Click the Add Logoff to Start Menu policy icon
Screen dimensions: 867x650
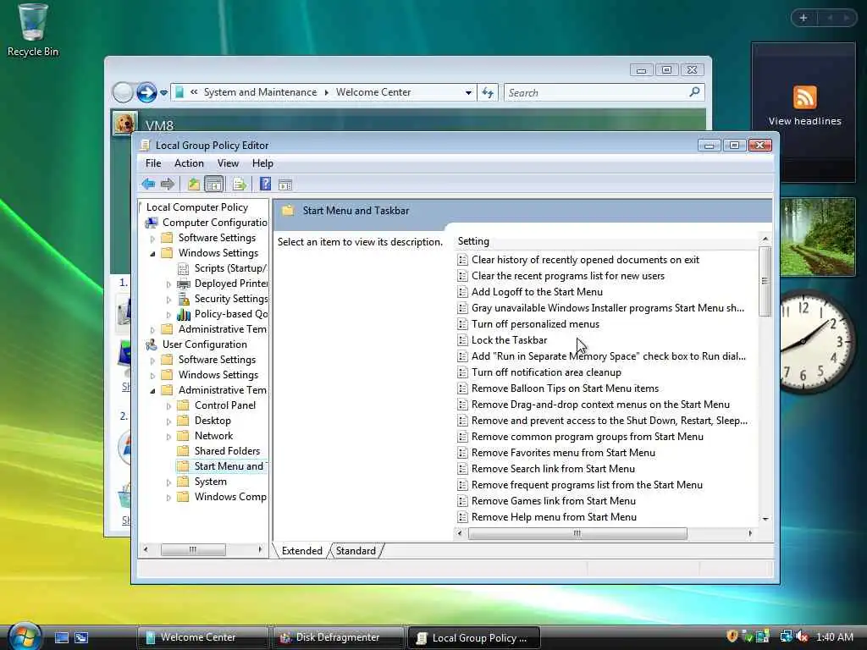(463, 292)
